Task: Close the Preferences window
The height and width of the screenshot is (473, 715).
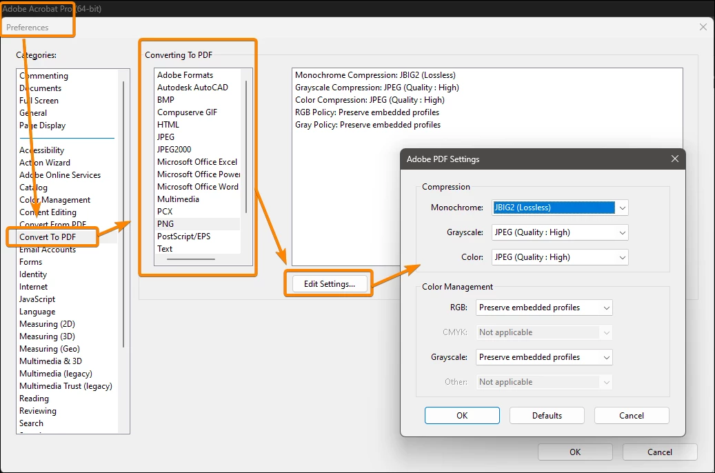Action: tap(703, 28)
